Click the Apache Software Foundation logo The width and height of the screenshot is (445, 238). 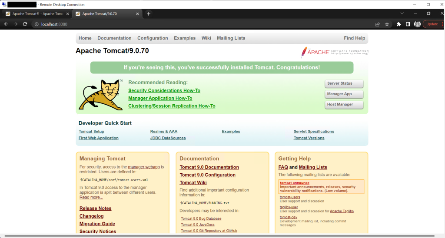pos(335,52)
